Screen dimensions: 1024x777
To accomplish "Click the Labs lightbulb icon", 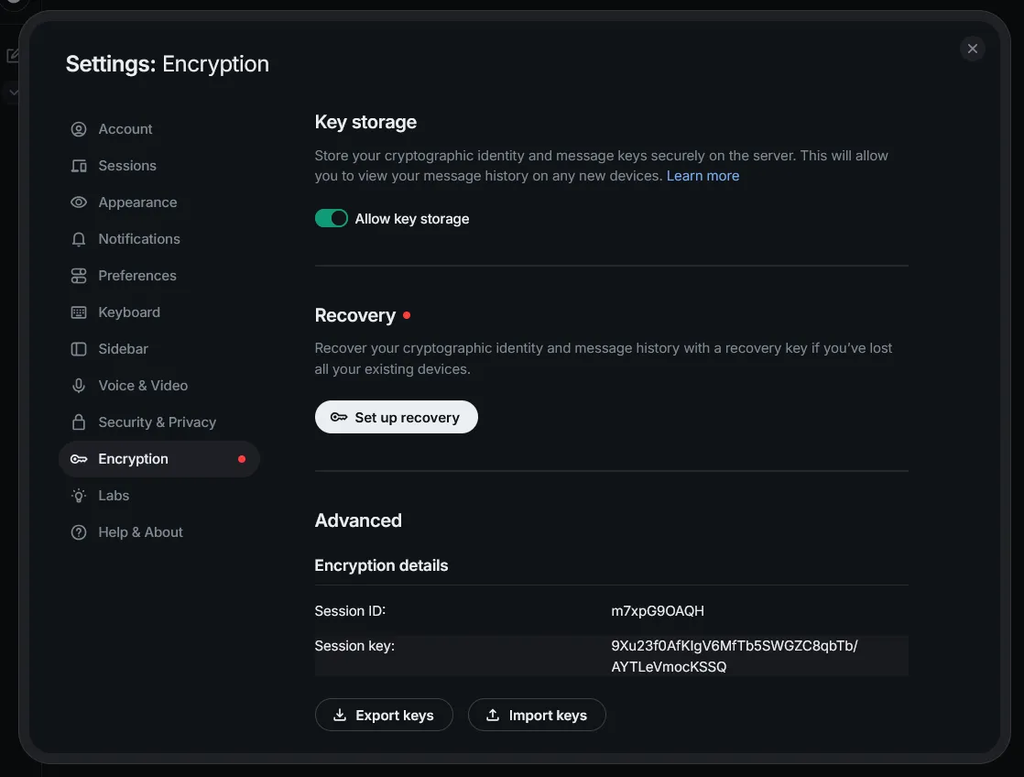I will click(x=79, y=496).
